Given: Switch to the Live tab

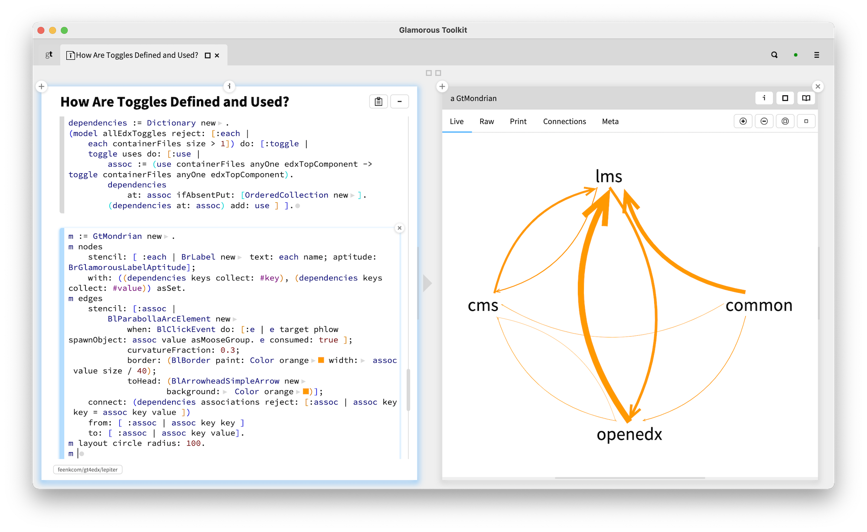Looking at the screenshot, I should point(457,122).
